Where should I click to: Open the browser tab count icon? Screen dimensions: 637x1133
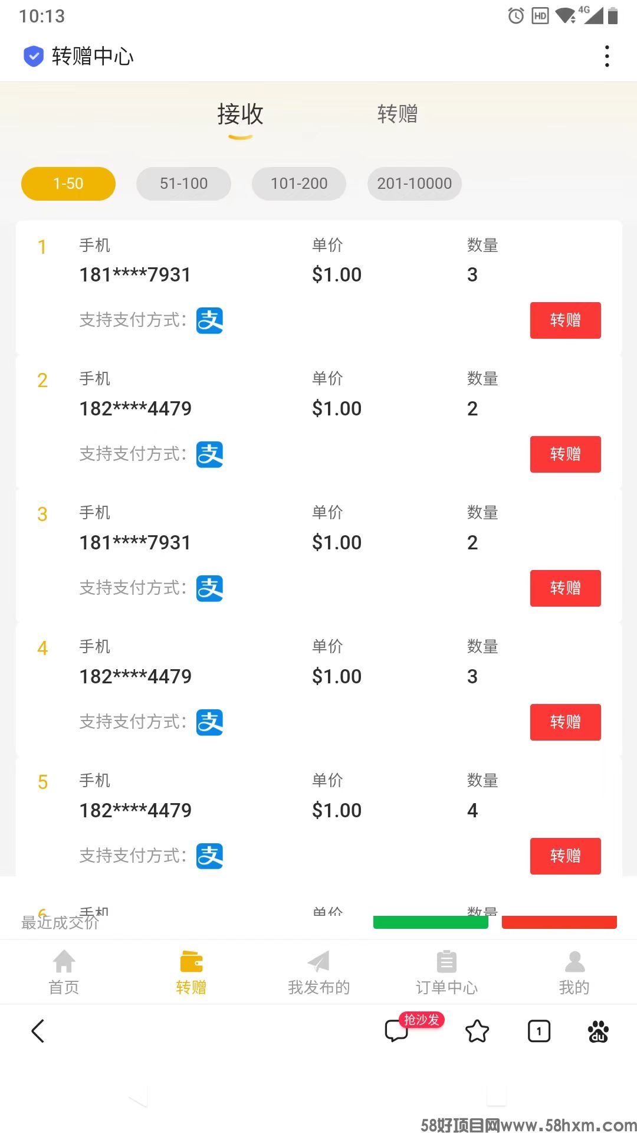click(x=539, y=1032)
